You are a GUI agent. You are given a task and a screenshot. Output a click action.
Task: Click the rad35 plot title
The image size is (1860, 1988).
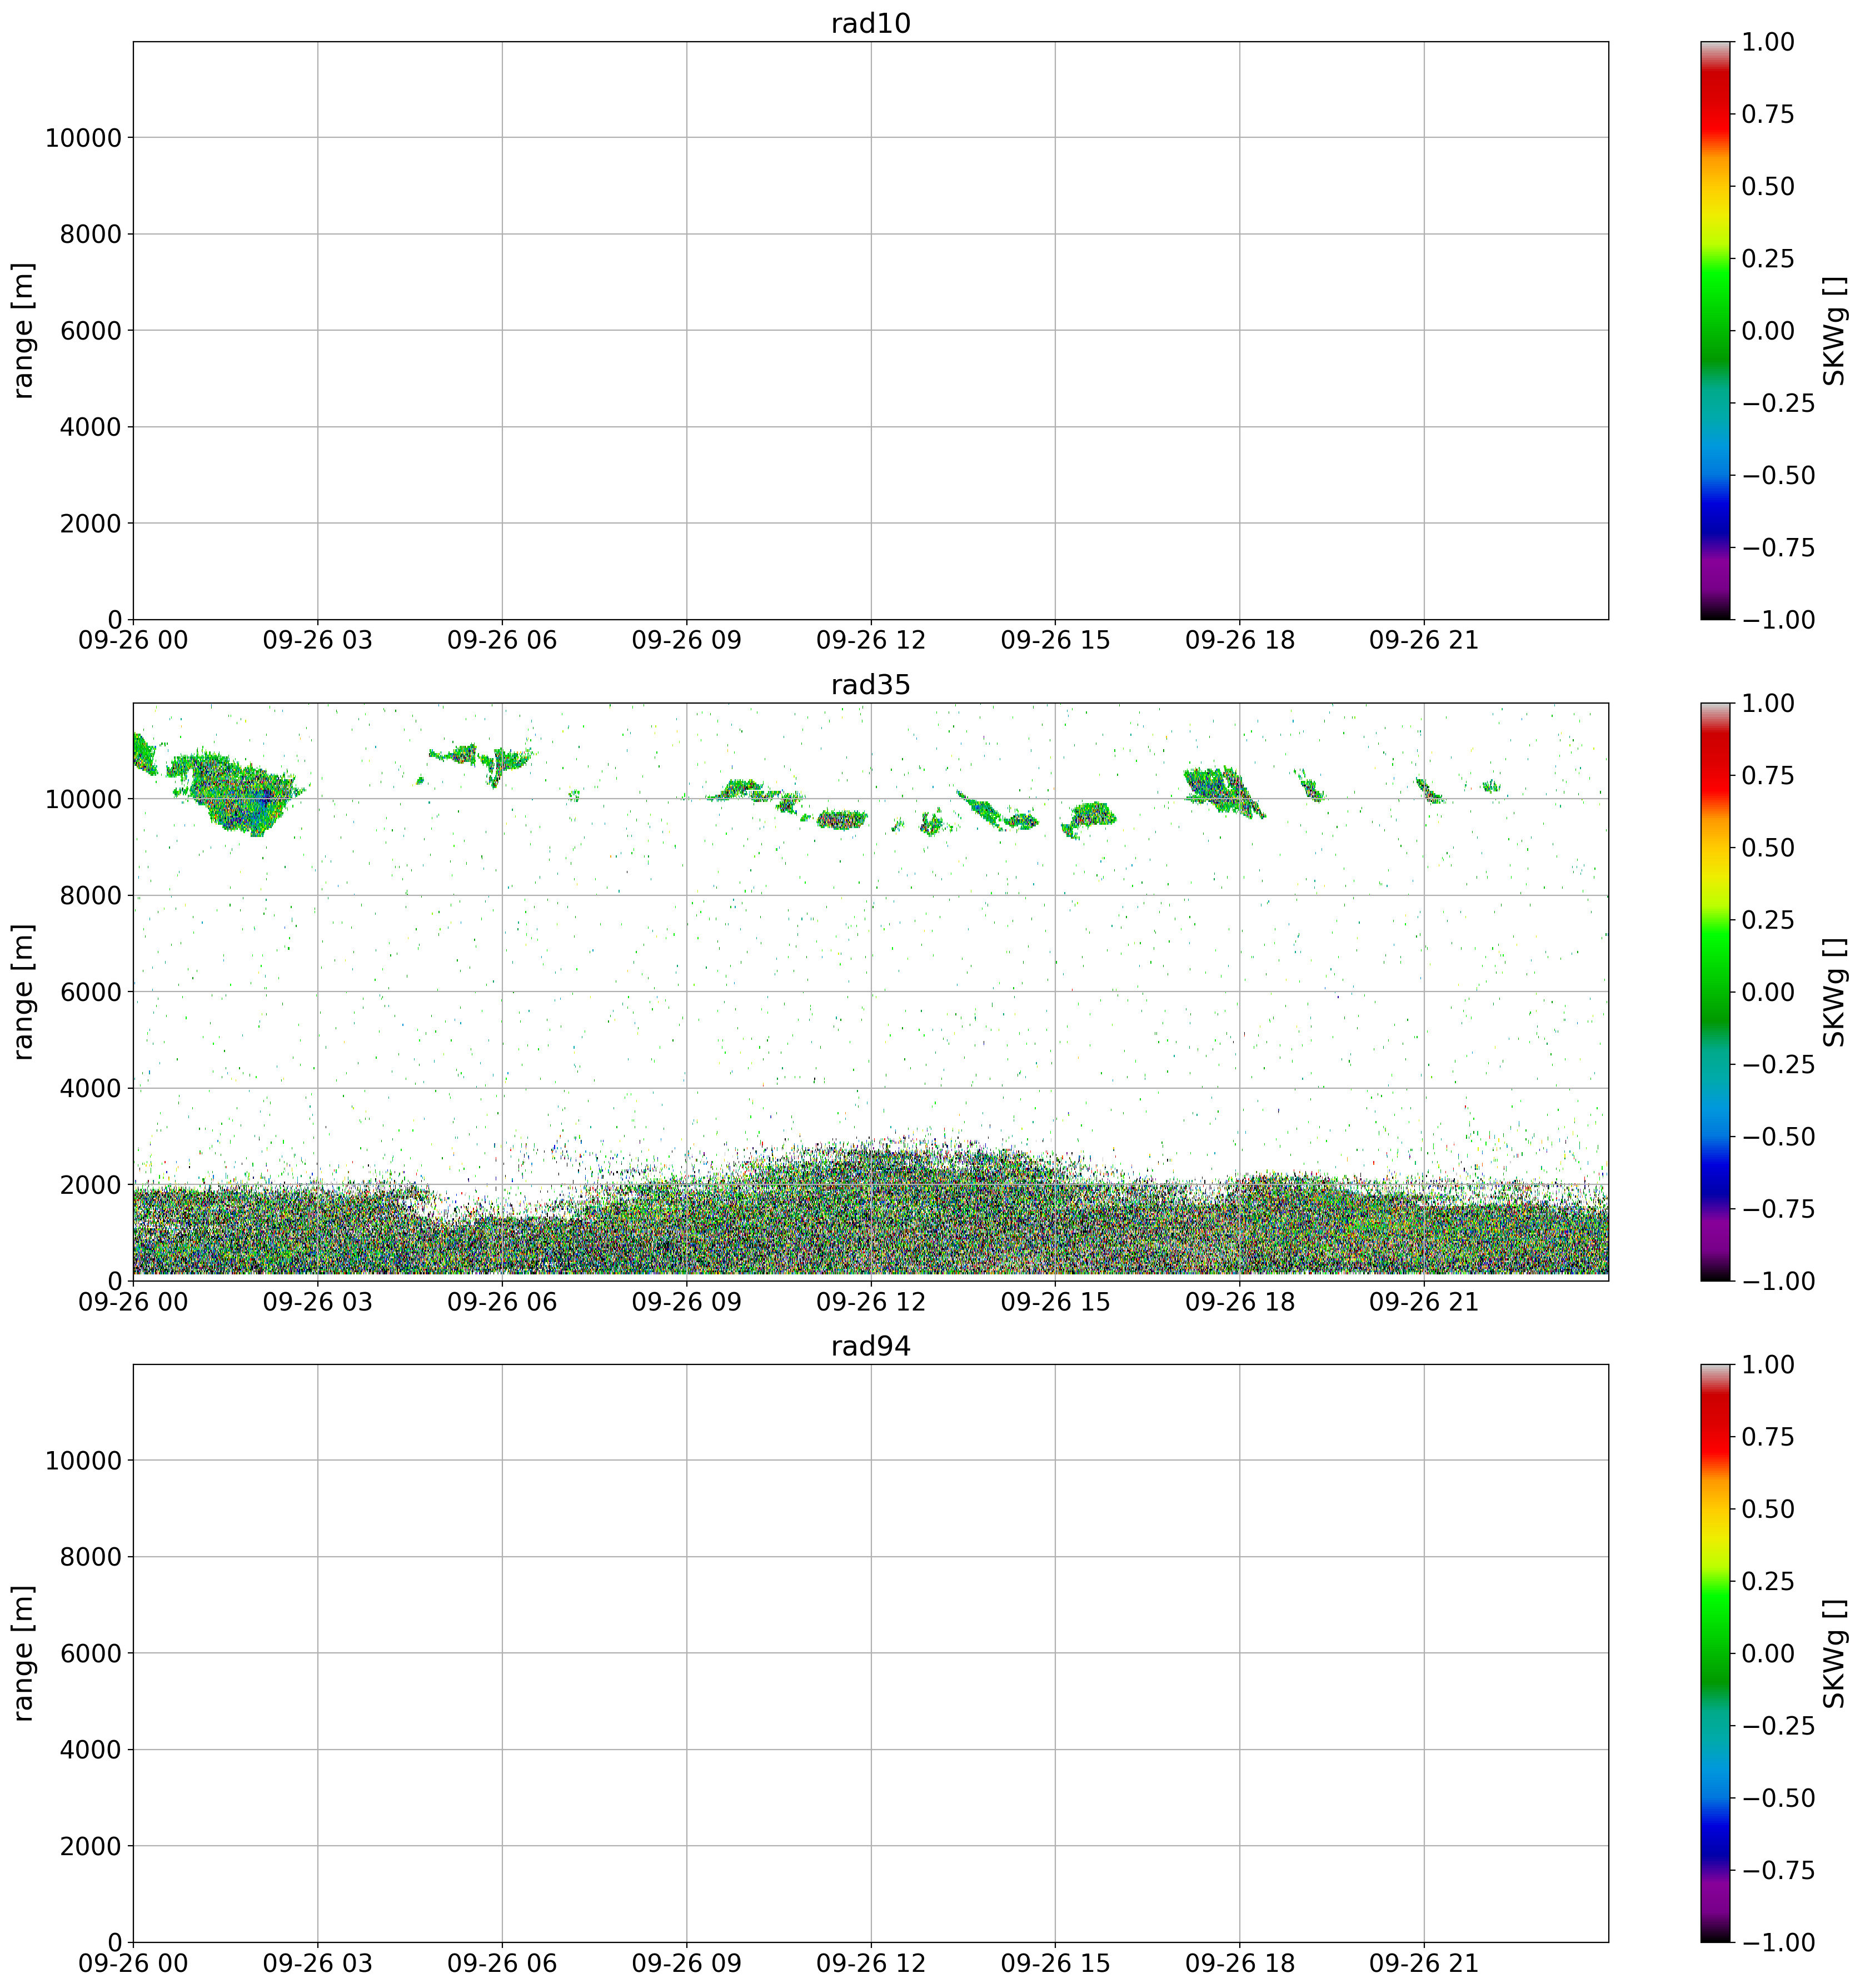click(870, 685)
